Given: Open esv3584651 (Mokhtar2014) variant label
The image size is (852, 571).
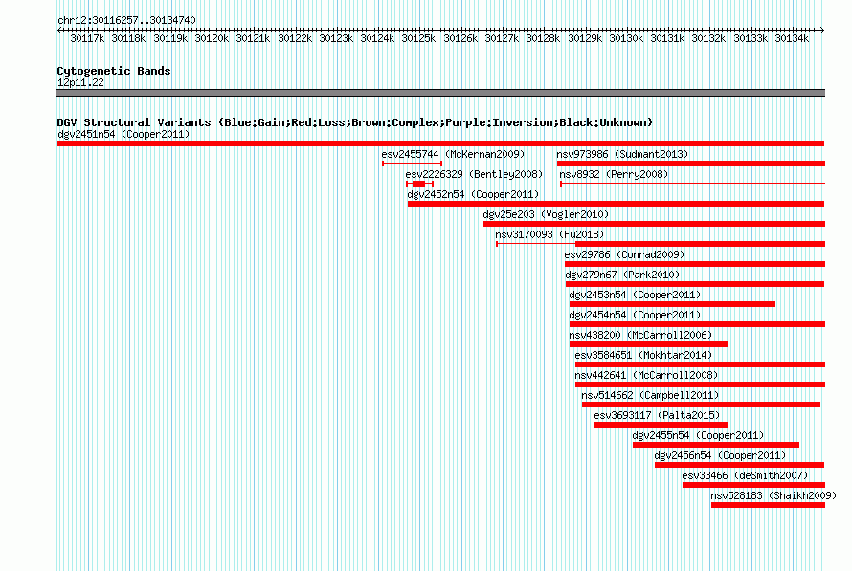Looking at the screenshot, I should click(643, 355).
